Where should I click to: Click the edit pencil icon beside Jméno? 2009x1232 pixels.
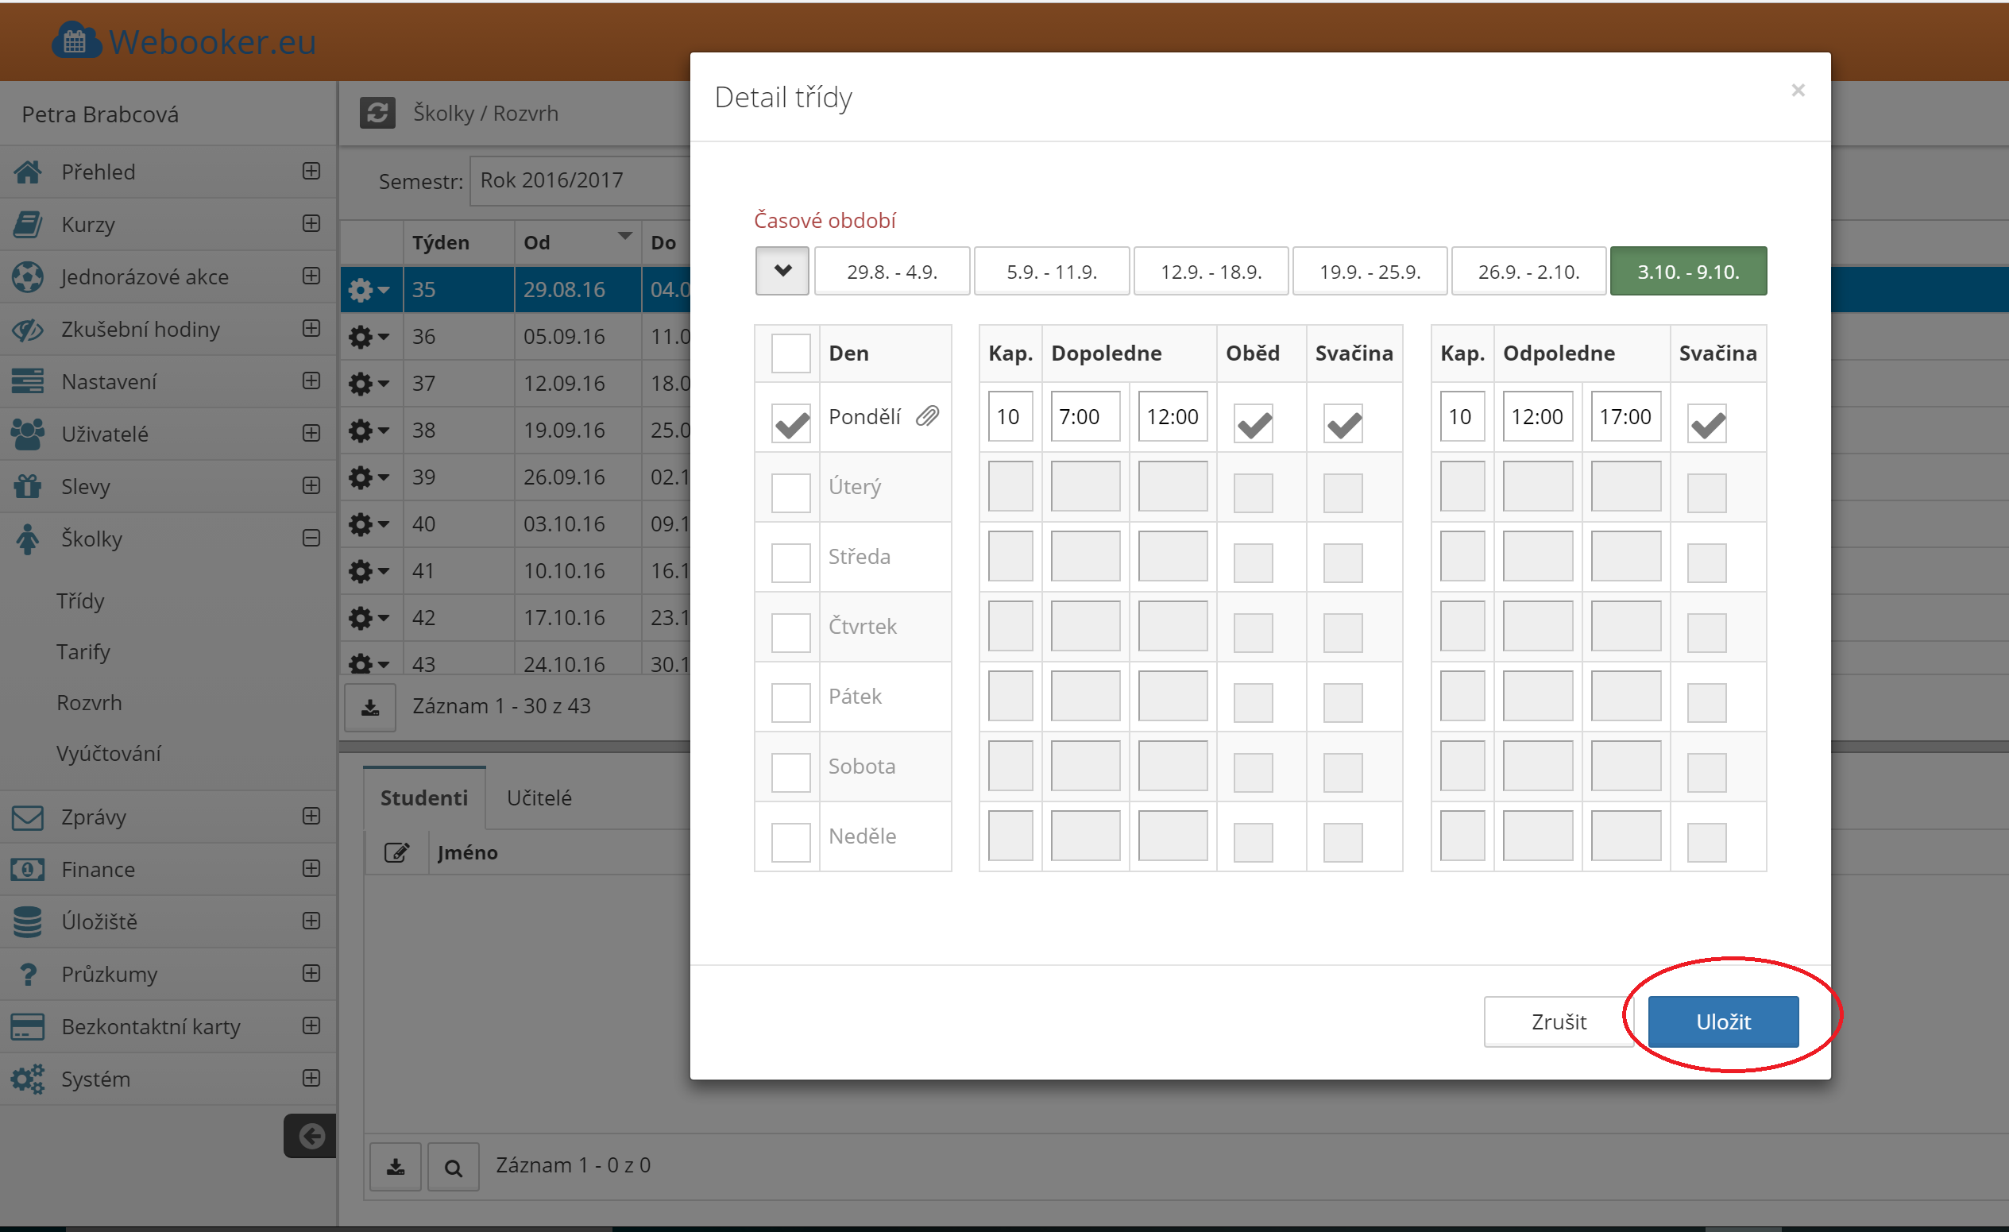(x=396, y=852)
